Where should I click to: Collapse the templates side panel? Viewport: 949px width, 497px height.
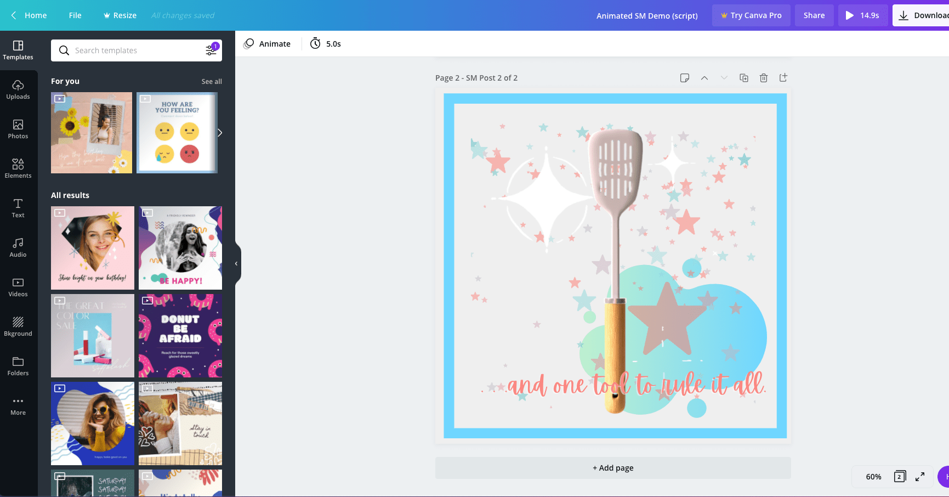pos(236,263)
